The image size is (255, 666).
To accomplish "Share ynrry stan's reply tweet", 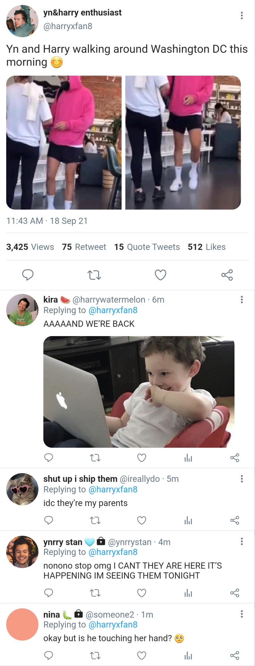I will (235, 593).
